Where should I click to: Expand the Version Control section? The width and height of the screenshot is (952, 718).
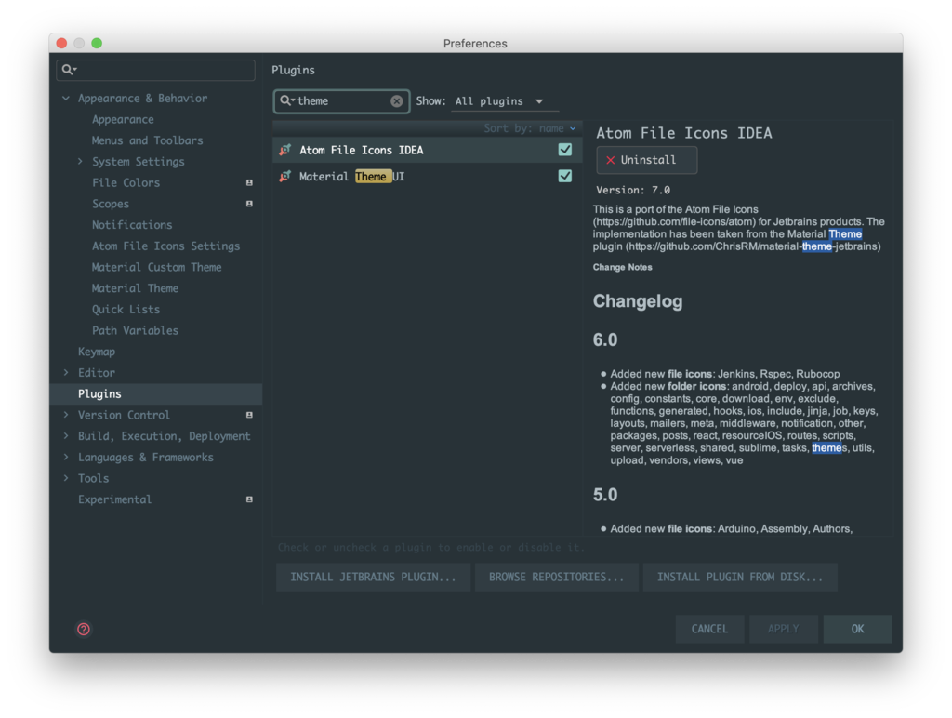click(x=66, y=415)
